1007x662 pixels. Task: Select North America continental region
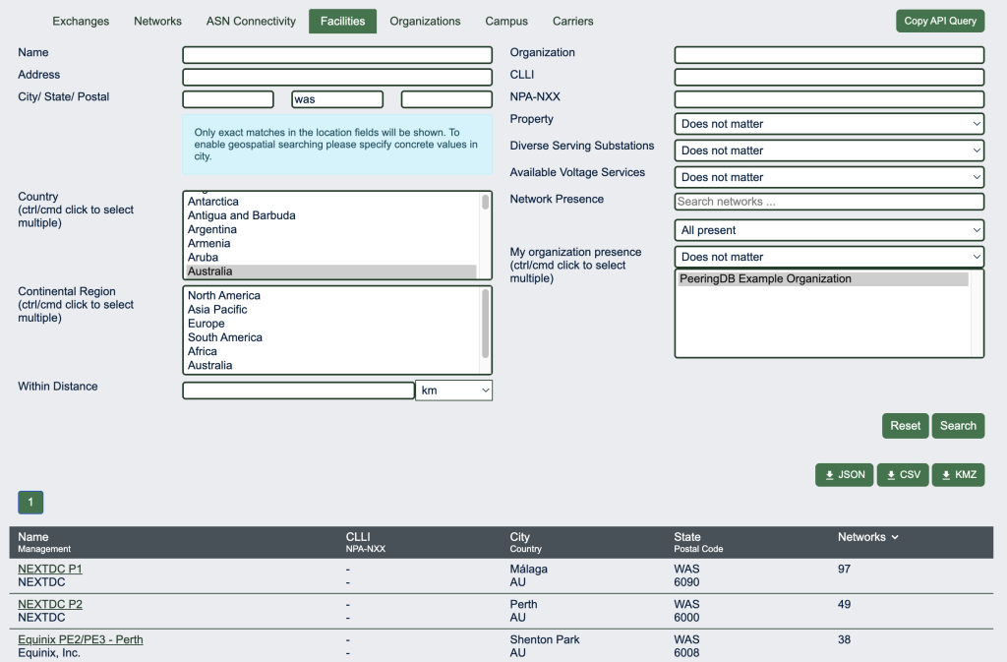coord(330,295)
